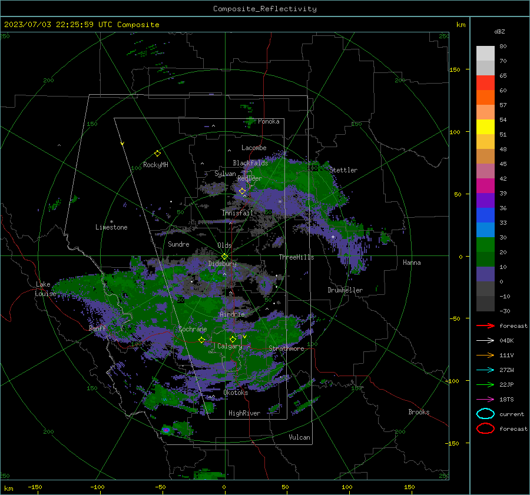Viewport: 530px width, 495px height.
Task: Click the Ponoka label on map
Action: tap(269, 121)
